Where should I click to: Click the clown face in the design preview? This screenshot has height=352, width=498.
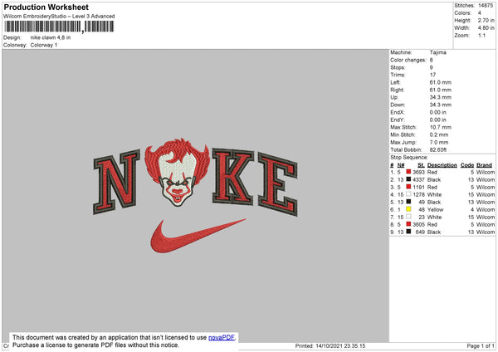click(x=178, y=173)
